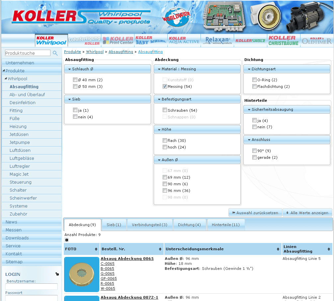Click the Koller Whirlpool header logo
Screen dimensions: 334x301
point(81,17)
